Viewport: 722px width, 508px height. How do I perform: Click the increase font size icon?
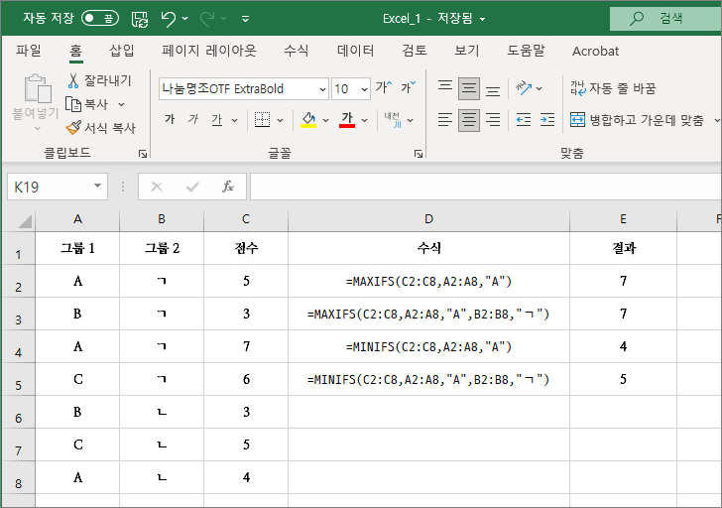click(x=384, y=87)
